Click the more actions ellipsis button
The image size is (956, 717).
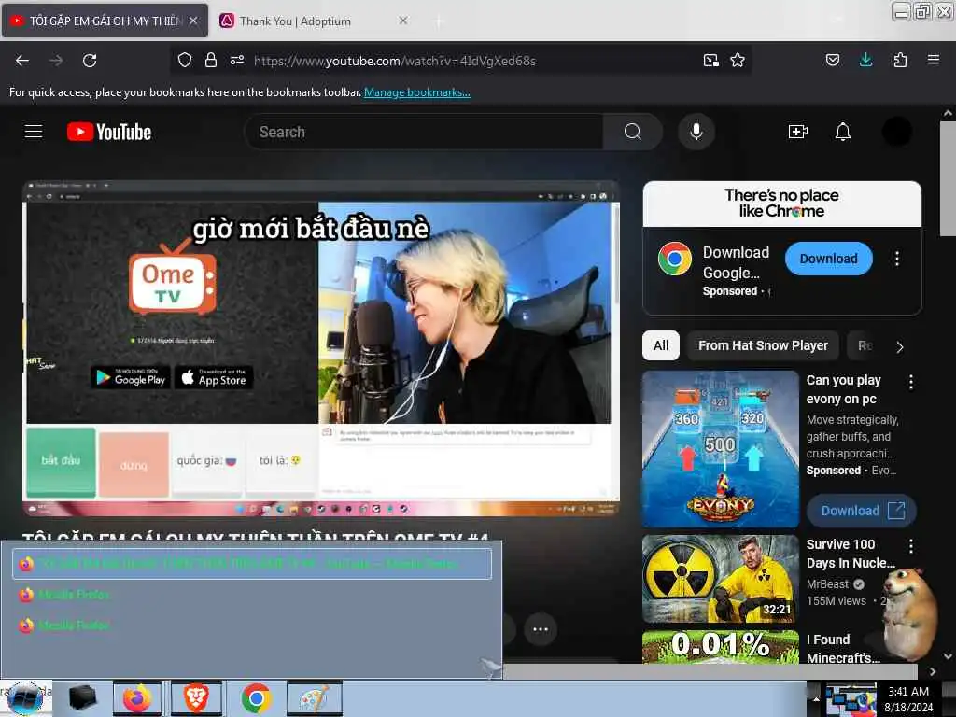click(x=541, y=629)
